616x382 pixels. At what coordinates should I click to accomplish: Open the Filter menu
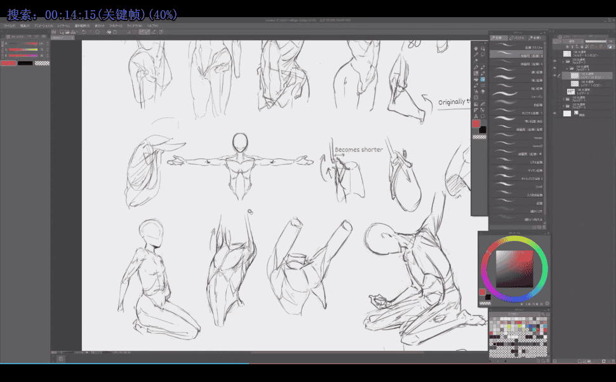click(x=115, y=26)
